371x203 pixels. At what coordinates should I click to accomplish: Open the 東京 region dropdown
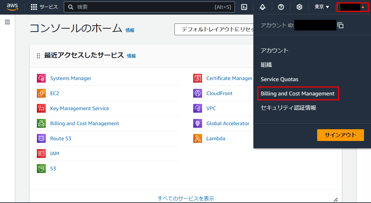point(322,7)
